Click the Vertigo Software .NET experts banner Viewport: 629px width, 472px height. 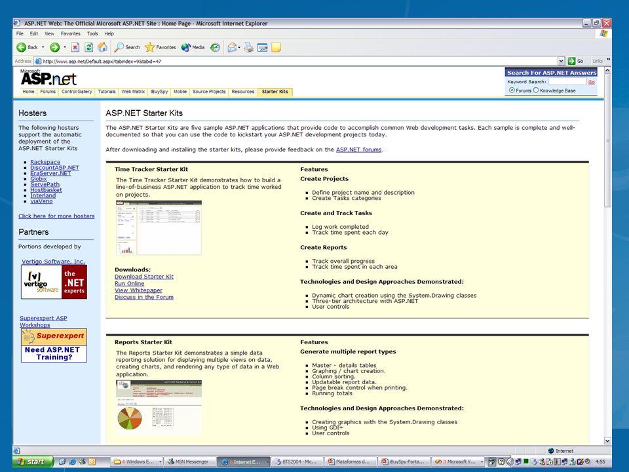coord(54,282)
